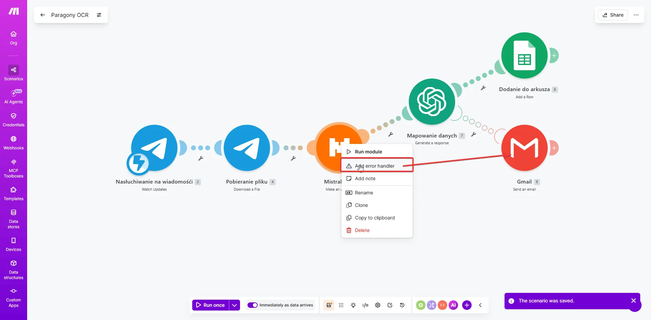Screen dimensions: 651x320
Task: Open the three-dots more options menu
Action: 636,15
